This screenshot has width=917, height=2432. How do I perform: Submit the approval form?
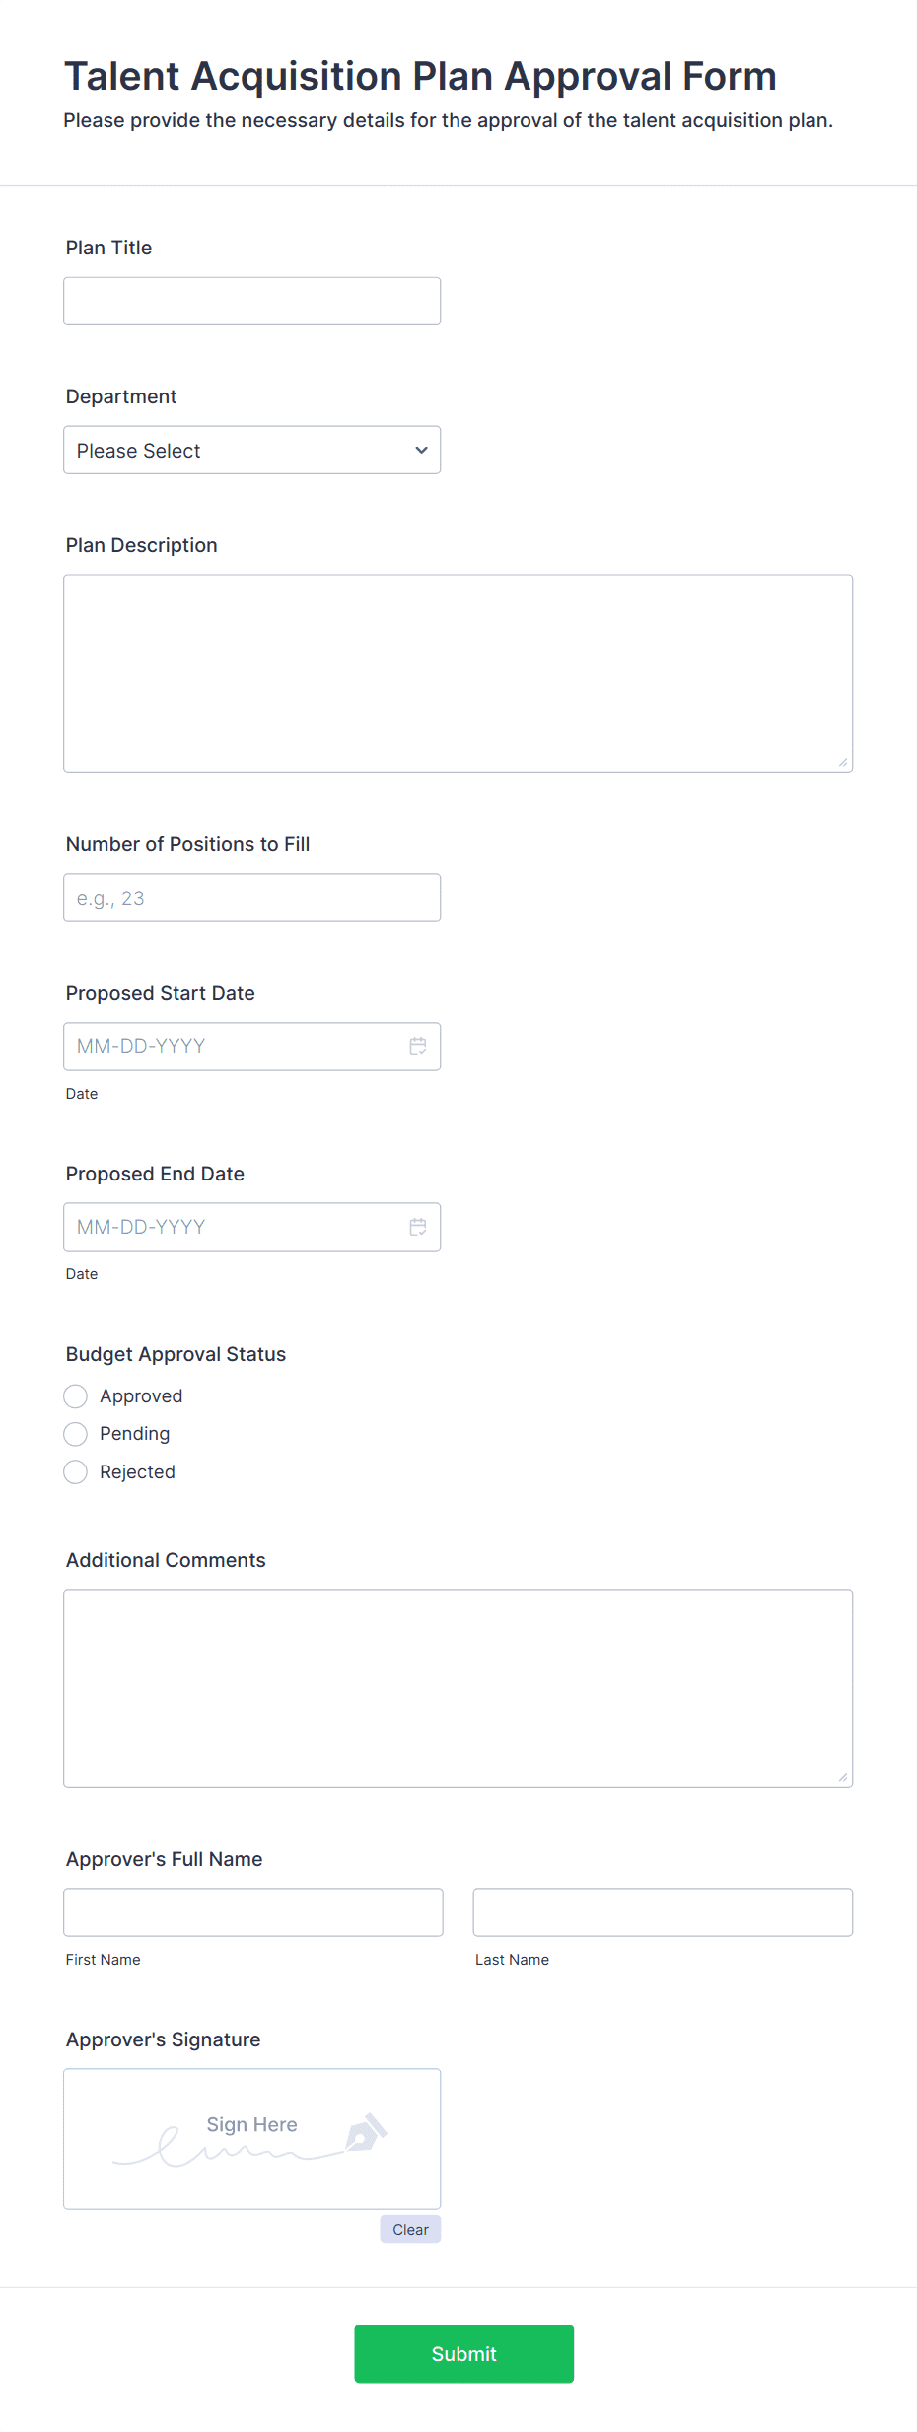464,2353
